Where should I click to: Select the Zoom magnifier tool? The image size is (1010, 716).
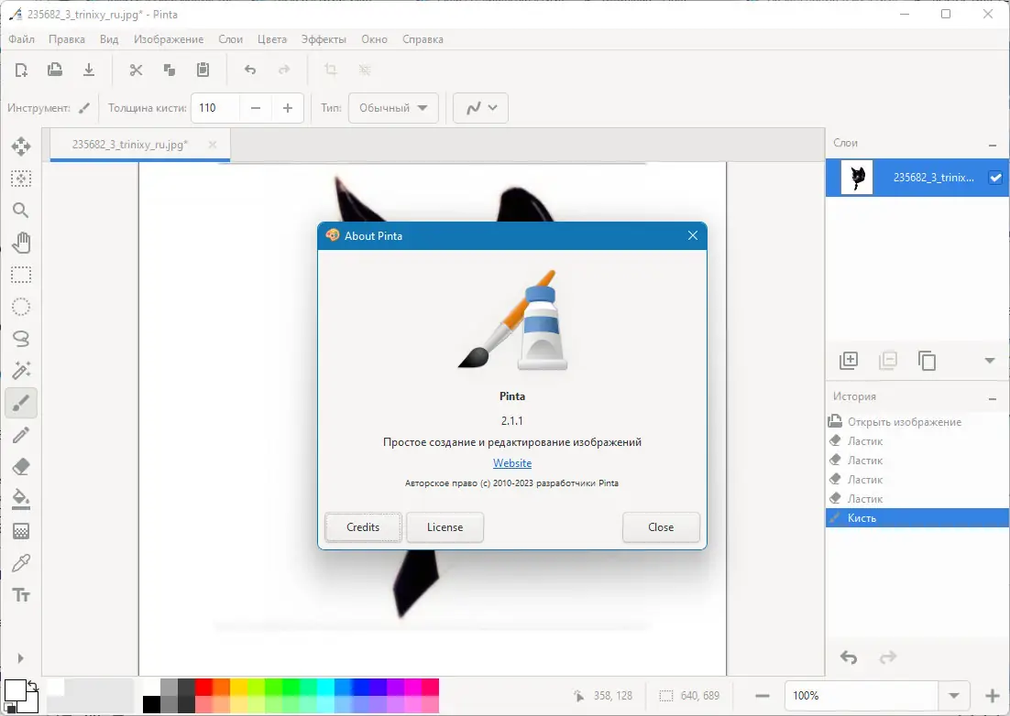(21, 211)
